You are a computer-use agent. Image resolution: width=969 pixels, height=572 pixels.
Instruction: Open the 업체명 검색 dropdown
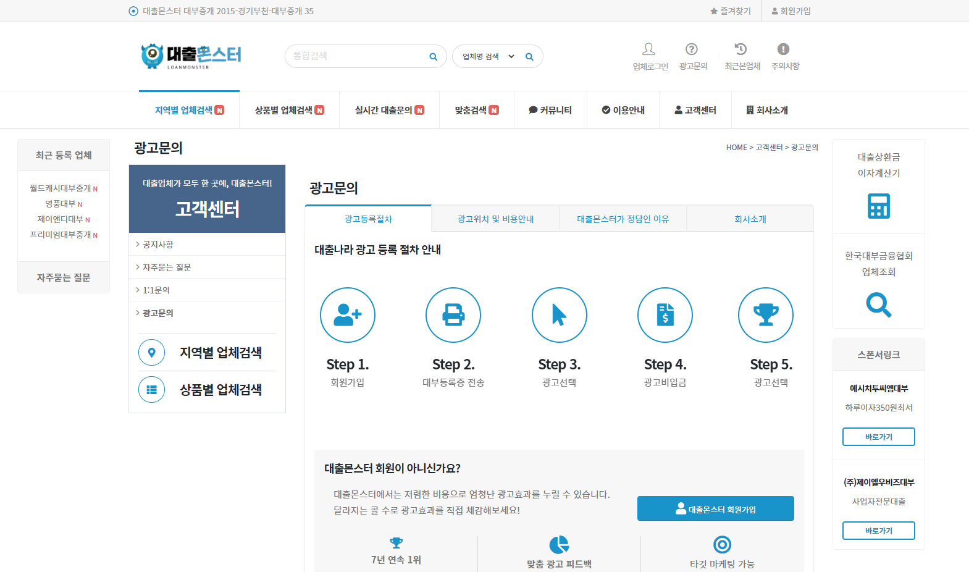[x=489, y=57]
